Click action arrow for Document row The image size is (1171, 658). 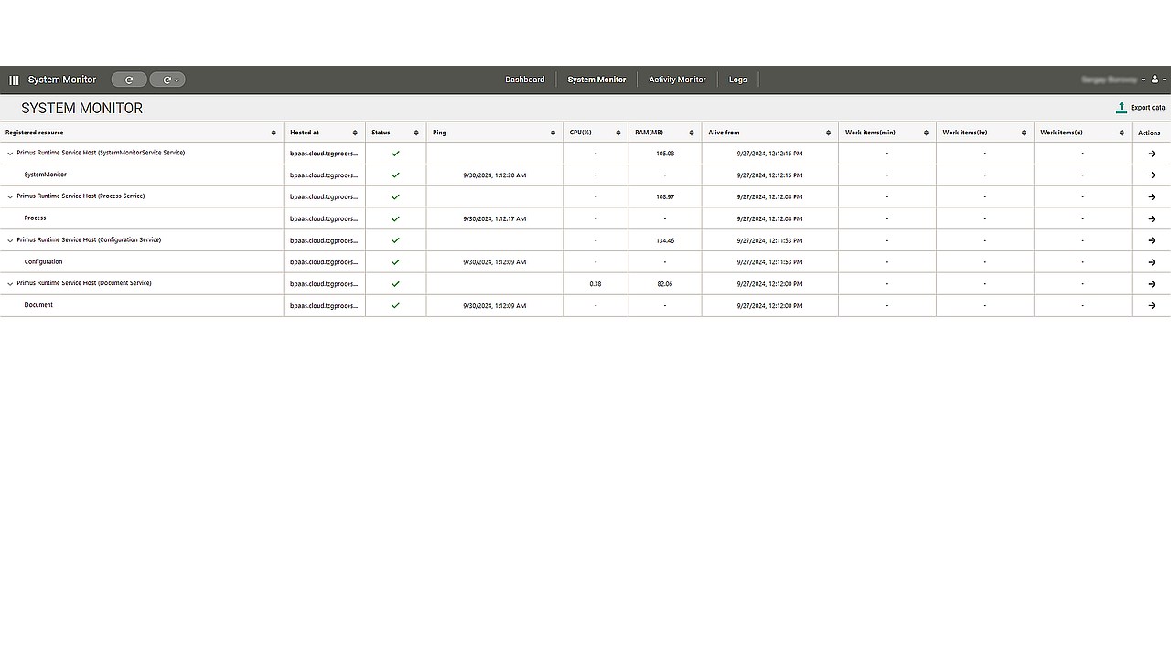point(1152,306)
